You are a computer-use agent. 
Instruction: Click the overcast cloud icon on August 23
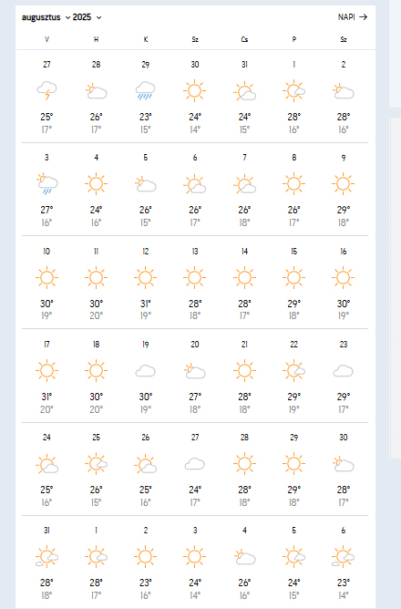tap(344, 371)
